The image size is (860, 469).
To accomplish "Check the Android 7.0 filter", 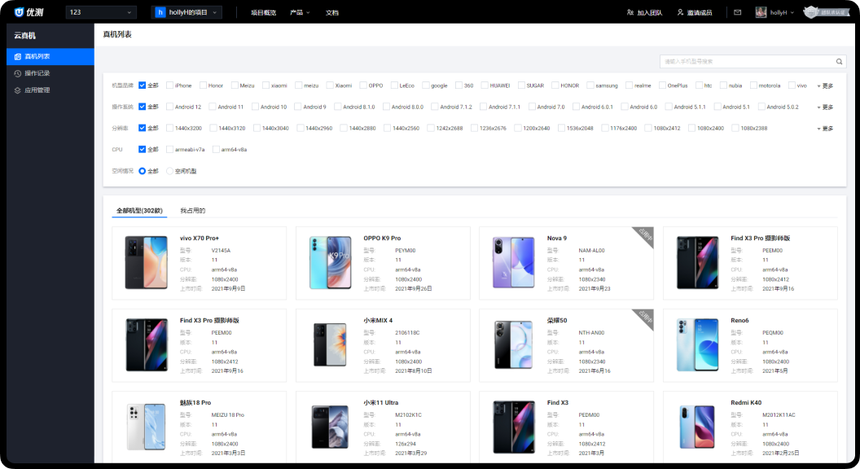I will point(532,107).
